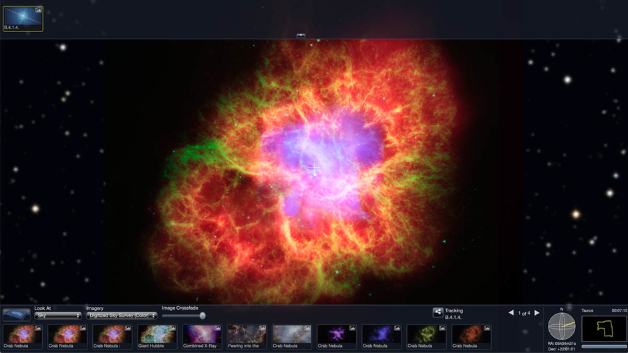The height and width of the screenshot is (353, 628).
Task: Open the B.4.1.4. thumbnail in top panel
Action: [x=23, y=19]
